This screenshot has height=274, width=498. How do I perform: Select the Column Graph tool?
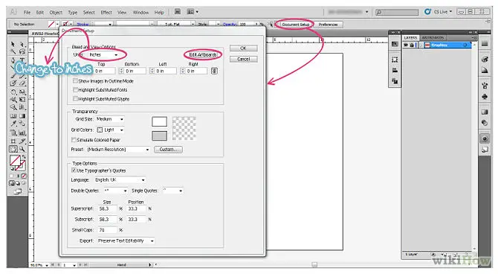tap(22, 133)
